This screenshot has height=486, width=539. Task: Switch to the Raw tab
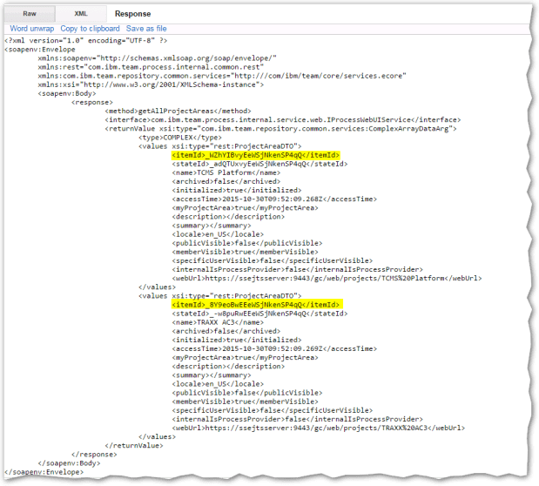click(x=29, y=14)
